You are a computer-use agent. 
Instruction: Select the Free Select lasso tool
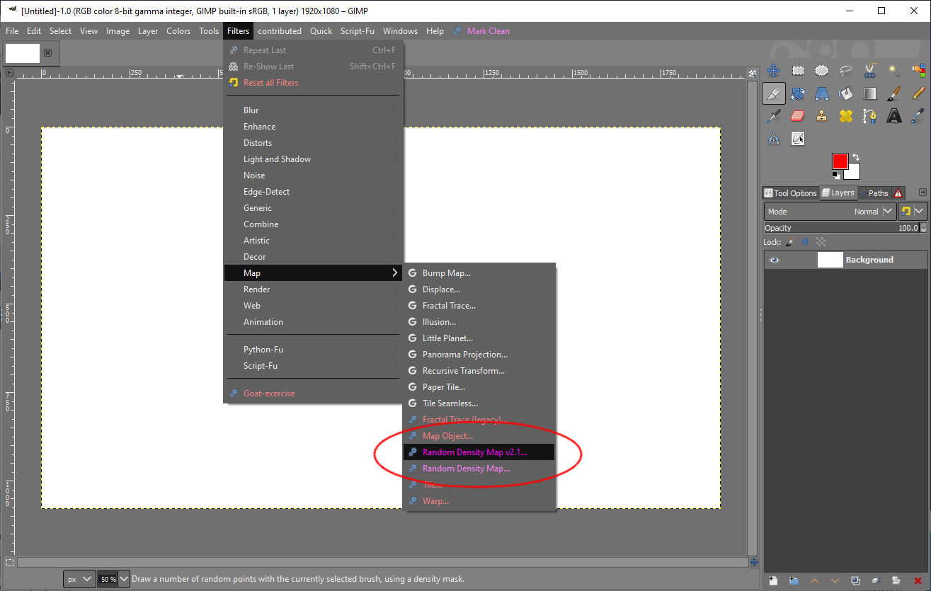[x=845, y=70]
